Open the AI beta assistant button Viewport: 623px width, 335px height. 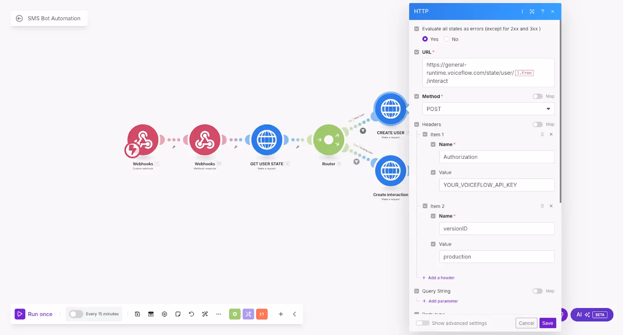pos(592,315)
